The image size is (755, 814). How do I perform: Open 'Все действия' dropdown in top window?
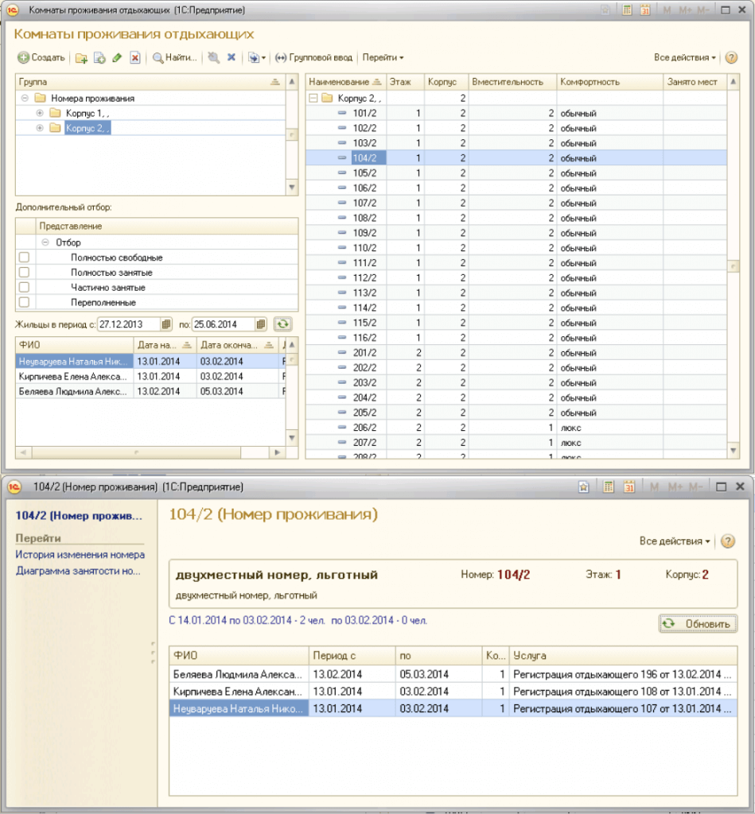684,58
